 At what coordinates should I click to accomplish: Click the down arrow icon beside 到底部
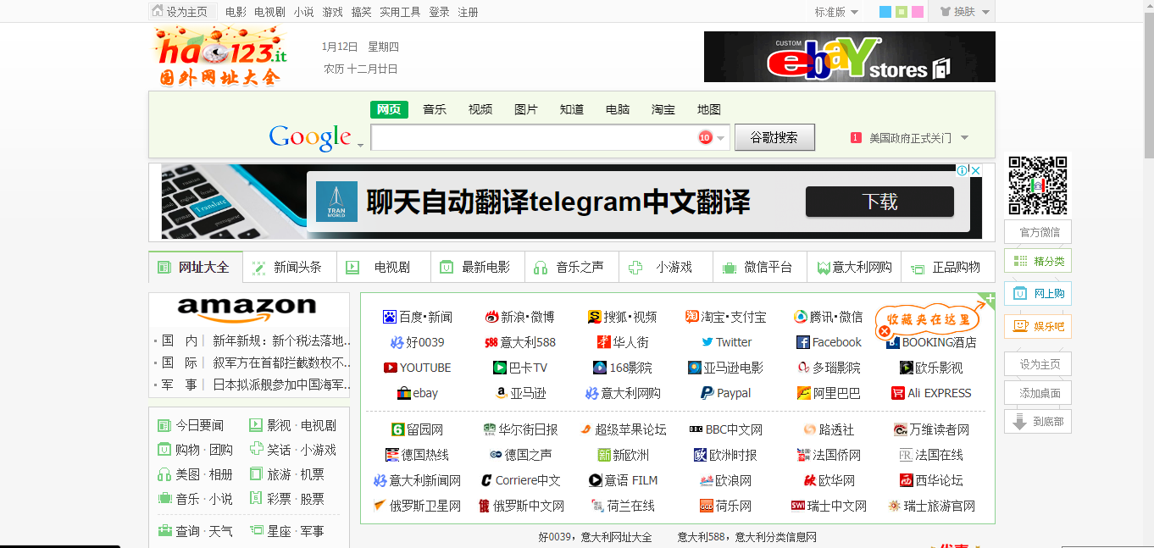pyautogui.click(x=1018, y=421)
